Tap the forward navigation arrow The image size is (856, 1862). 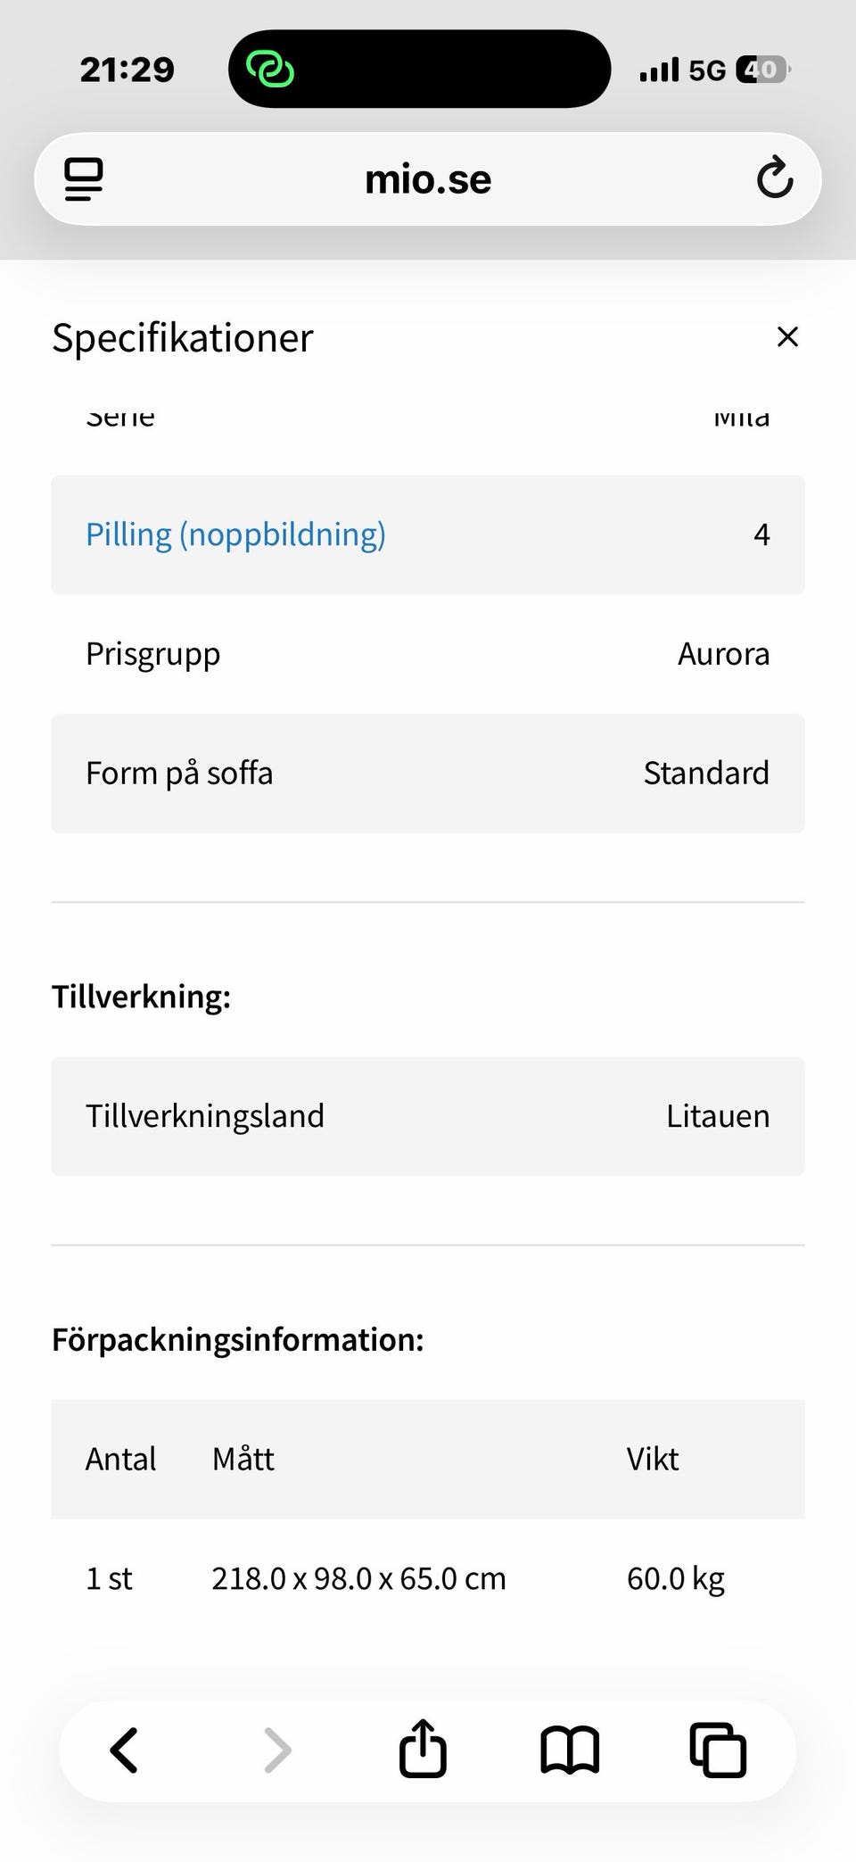[277, 1750]
